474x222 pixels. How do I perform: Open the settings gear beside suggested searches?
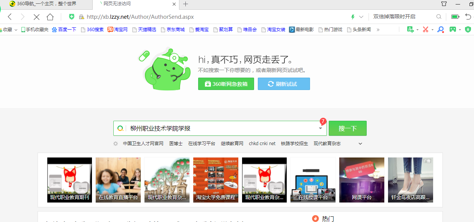point(116,144)
